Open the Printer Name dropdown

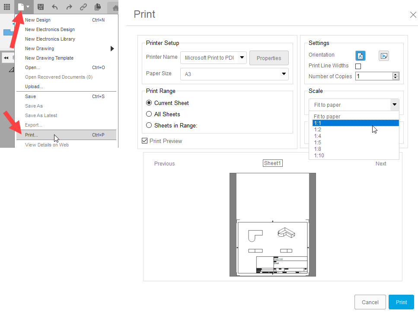[x=242, y=57]
